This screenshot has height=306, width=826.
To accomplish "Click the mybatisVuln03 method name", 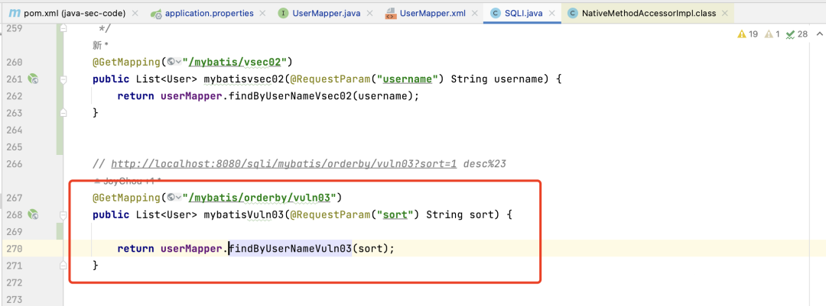I will click(x=243, y=214).
